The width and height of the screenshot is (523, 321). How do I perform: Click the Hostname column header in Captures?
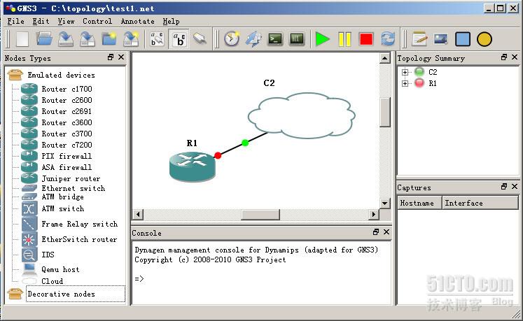pyautogui.click(x=419, y=203)
